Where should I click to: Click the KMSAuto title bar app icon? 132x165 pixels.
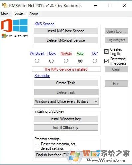(x=5, y=5)
